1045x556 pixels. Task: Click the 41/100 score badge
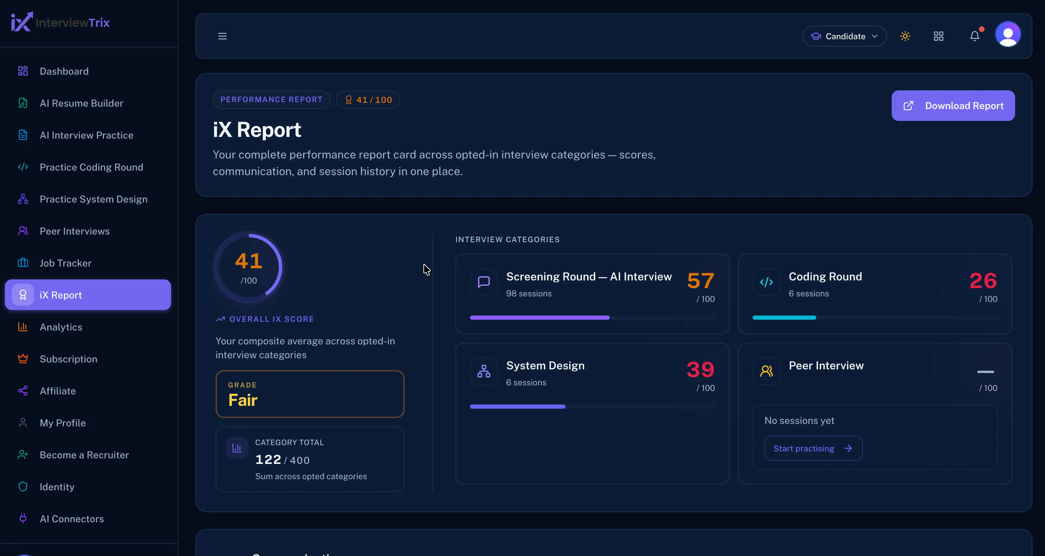368,100
